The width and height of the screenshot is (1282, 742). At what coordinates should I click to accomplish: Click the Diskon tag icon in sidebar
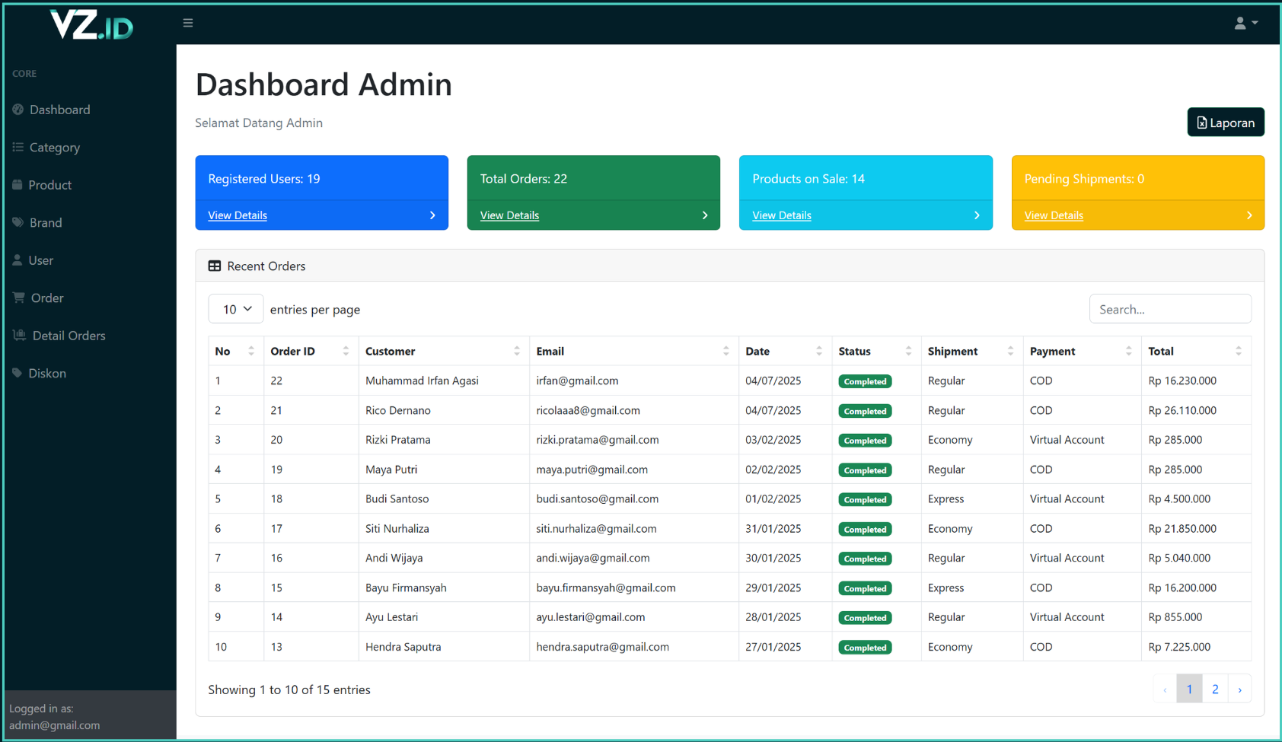pos(18,373)
